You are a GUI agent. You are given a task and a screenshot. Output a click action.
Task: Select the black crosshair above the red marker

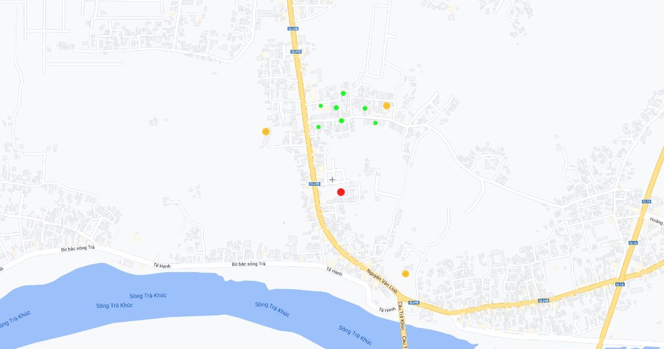[x=332, y=179]
